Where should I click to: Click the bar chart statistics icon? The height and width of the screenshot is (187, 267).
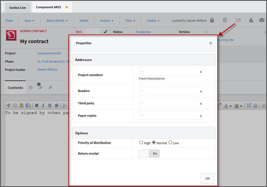pyautogui.click(x=251, y=20)
